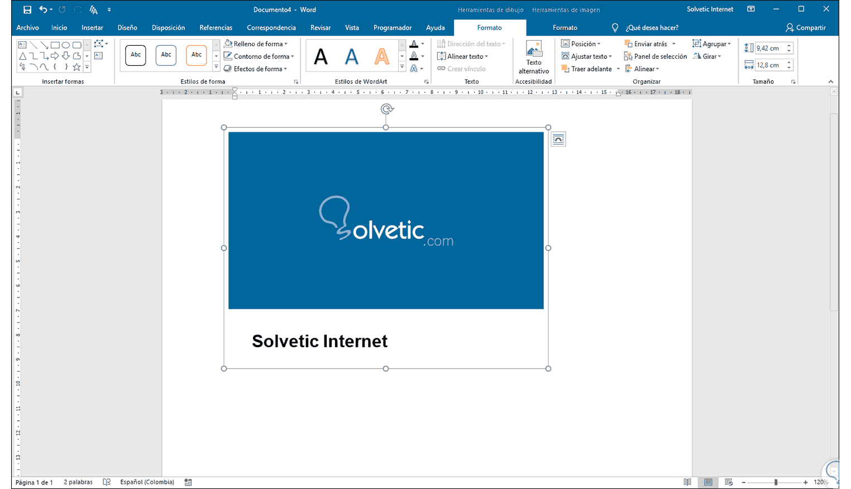Zoom in with the plus button
The image size is (851, 489).
pos(806,482)
